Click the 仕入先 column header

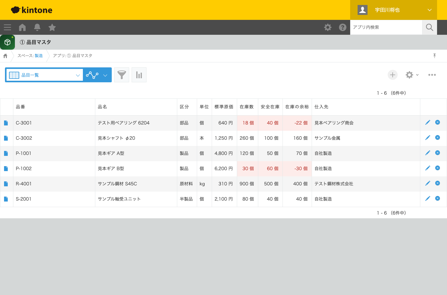tap(366, 107)
